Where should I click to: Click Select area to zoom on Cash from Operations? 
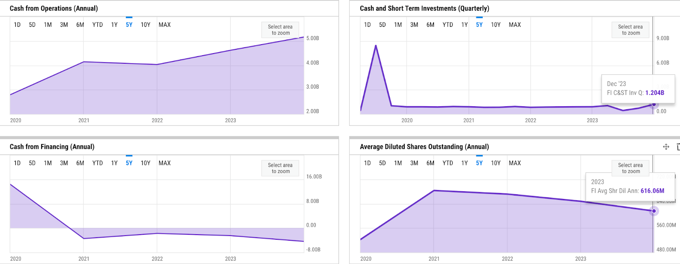click(280, 30)
